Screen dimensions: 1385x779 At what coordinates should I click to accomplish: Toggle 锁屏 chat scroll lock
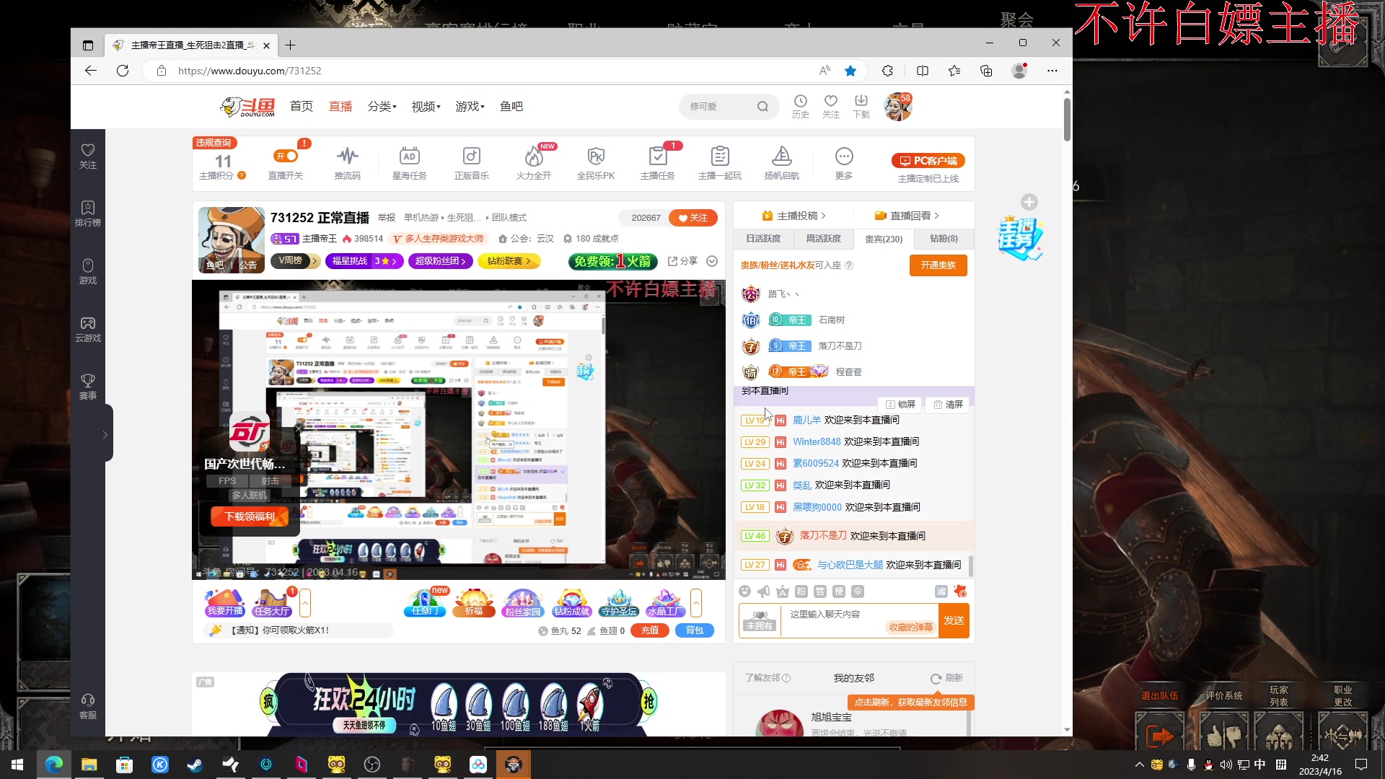[900, 405]
